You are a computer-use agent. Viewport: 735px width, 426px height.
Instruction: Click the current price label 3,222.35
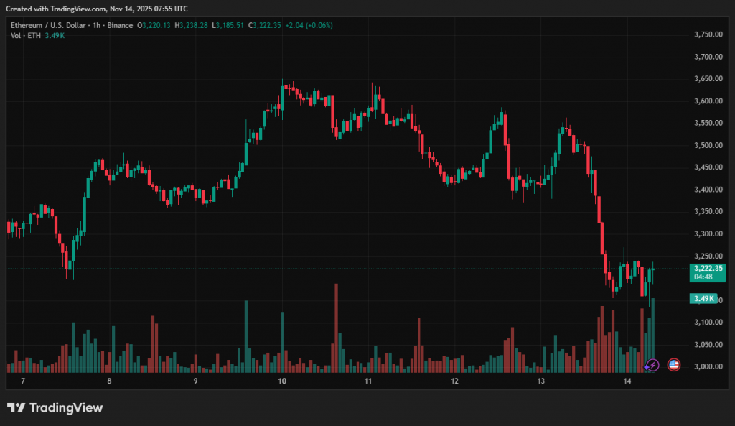pos(708,268)
